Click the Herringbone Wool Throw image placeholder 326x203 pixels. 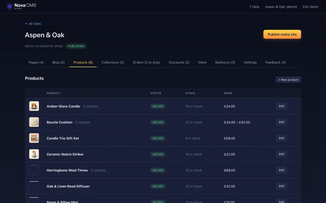click(x=34, y=170)
